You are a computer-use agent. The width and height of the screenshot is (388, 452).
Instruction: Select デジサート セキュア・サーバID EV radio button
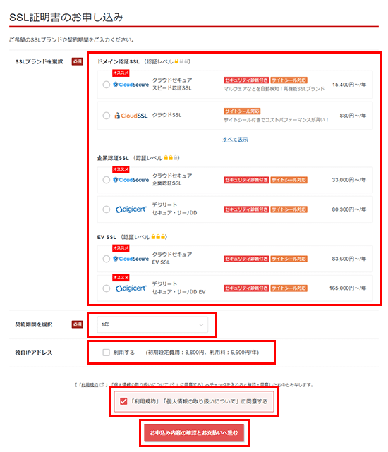pos(107,288)
